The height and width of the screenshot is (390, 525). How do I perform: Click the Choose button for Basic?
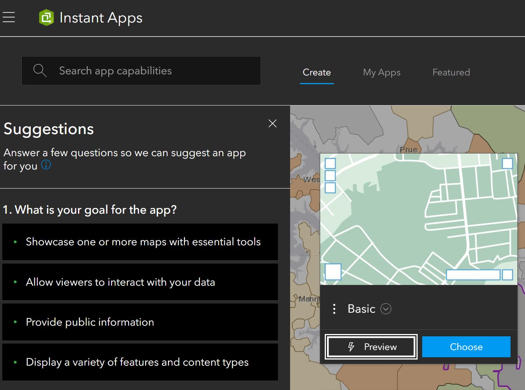pos(466,347)
